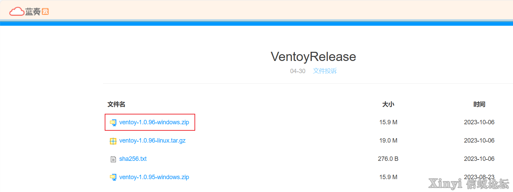Click the 大小 column header
This screenshot has height=192, width=513.
pos(388,104)
